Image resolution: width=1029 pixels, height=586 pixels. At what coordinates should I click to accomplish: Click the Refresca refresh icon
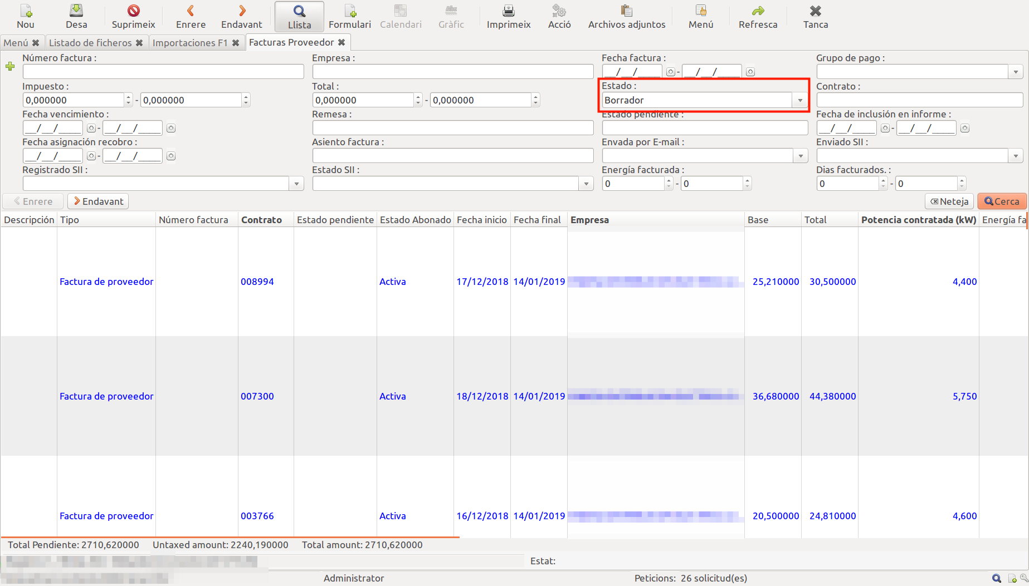(x=758, y=11)
